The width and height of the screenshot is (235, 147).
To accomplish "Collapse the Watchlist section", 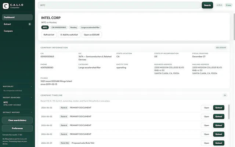I will 31,86.
